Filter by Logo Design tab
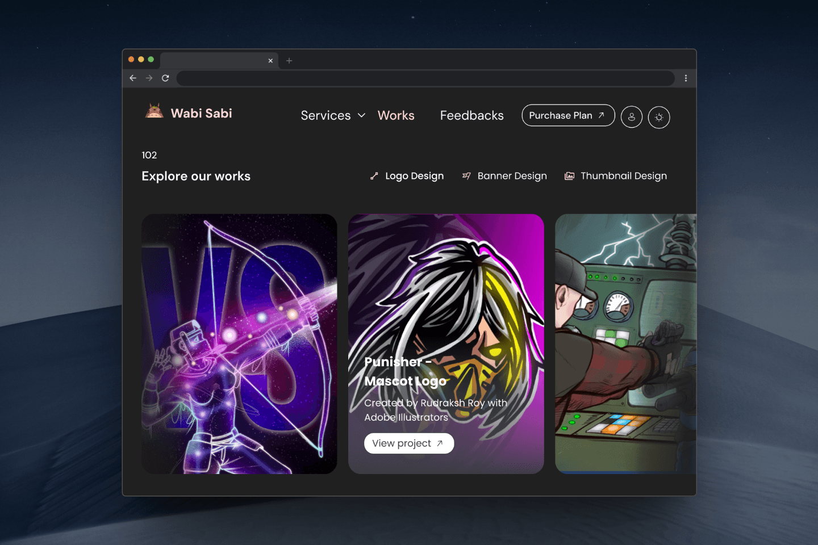This screenshot has height=545, width=818. (x=407, y=176)
